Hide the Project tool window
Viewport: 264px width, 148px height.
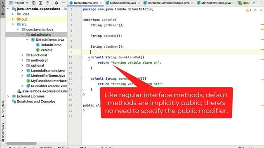(x=64, y=3)
